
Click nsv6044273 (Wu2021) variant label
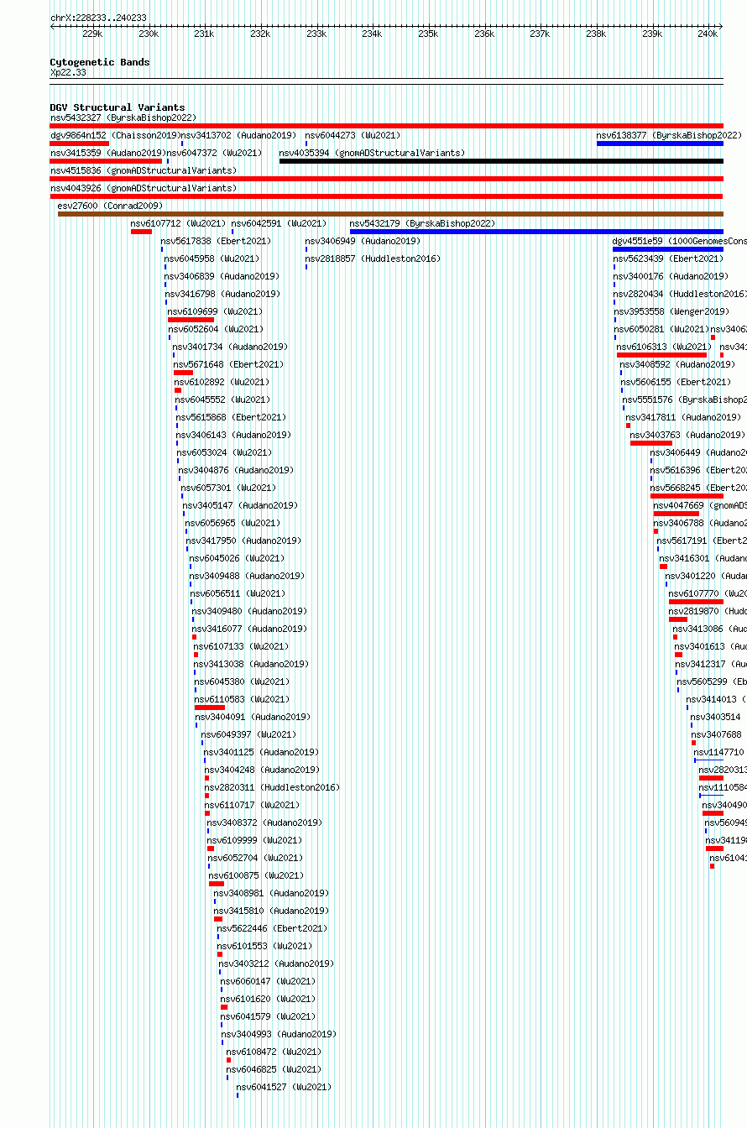(x=353, y=135)
